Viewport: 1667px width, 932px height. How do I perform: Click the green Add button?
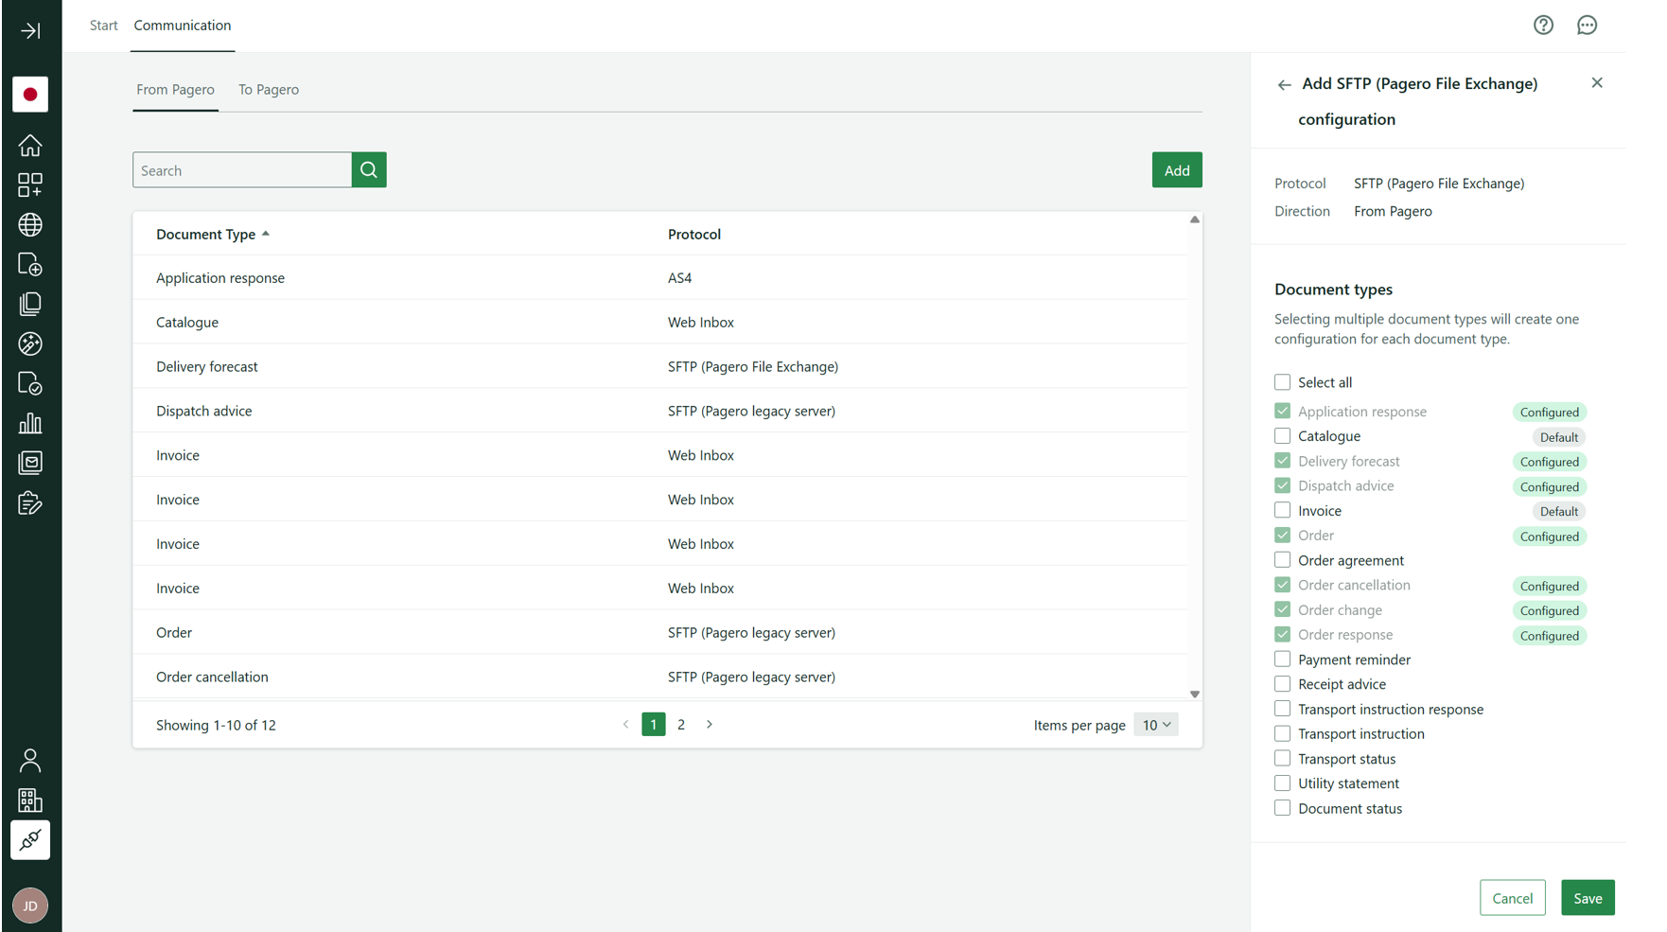1176,170
